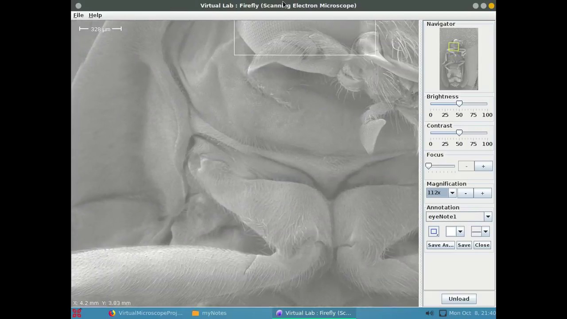Click the volume speaker icon

click(429, 313)
